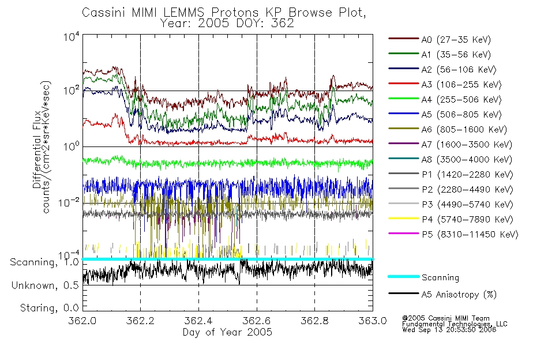
Task: Click the Unknown, 0.5 axis label
Action: pyautogui.click(x=45, y=285)
